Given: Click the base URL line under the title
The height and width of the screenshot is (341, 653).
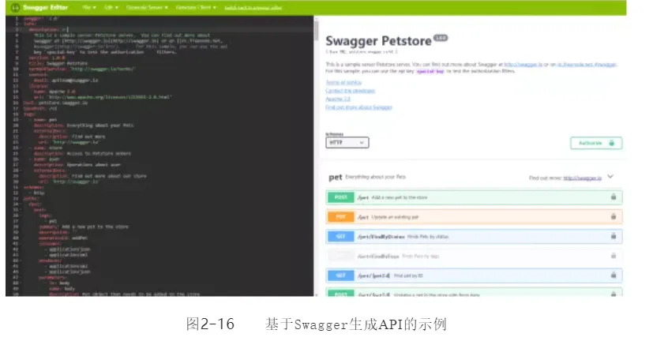Looking at the screenshot, I should coord(362,52).
